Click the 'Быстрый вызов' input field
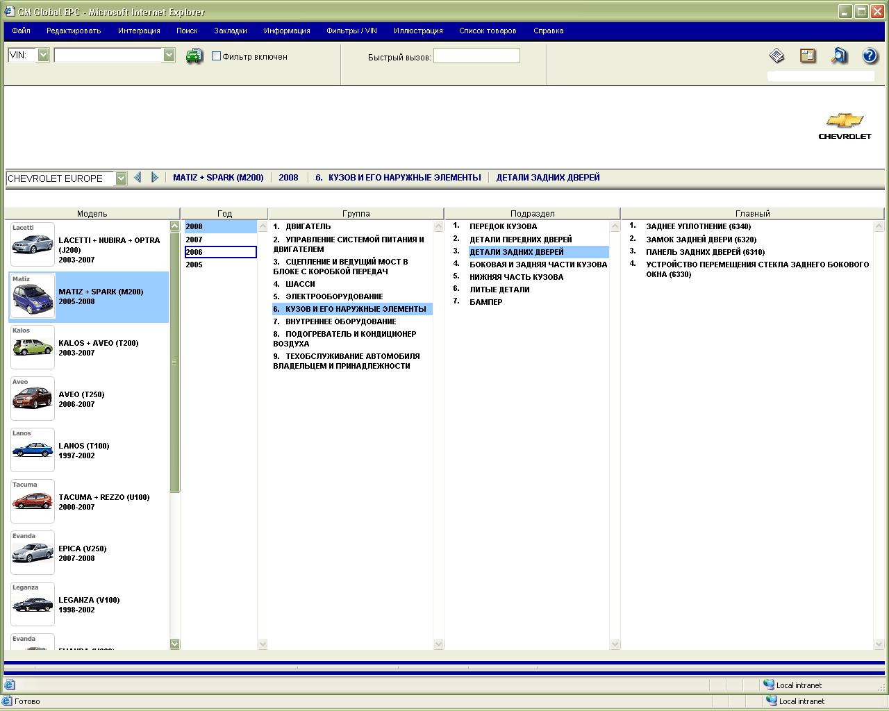This screenshot has width=889, height=711. (x=476, y=56)
